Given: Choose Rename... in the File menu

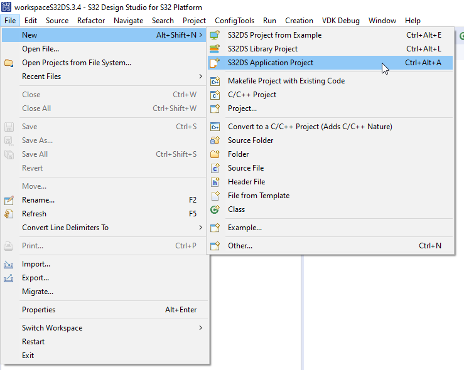Looking at the screenshot, I should [104, 200].
